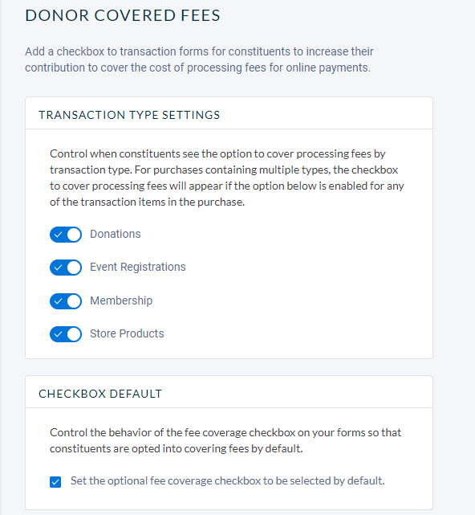
Task: Turn off the Event Registrations toggle
Action: pos(66,268)
